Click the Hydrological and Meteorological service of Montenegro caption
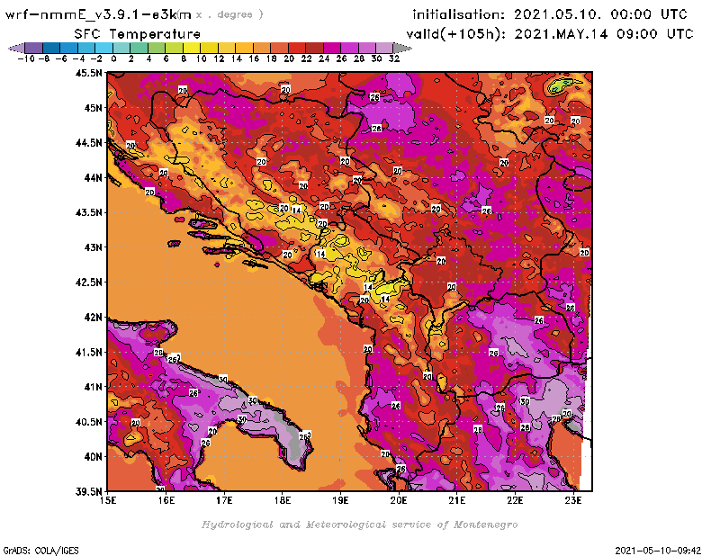The image size is (720, 556). (x=359, y=525)
